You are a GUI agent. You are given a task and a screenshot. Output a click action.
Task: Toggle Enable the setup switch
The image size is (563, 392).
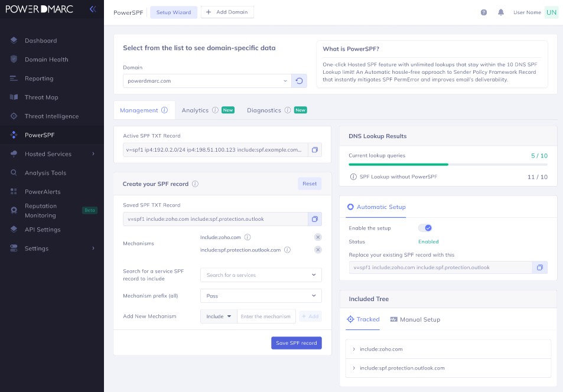[x=425, y=228]
